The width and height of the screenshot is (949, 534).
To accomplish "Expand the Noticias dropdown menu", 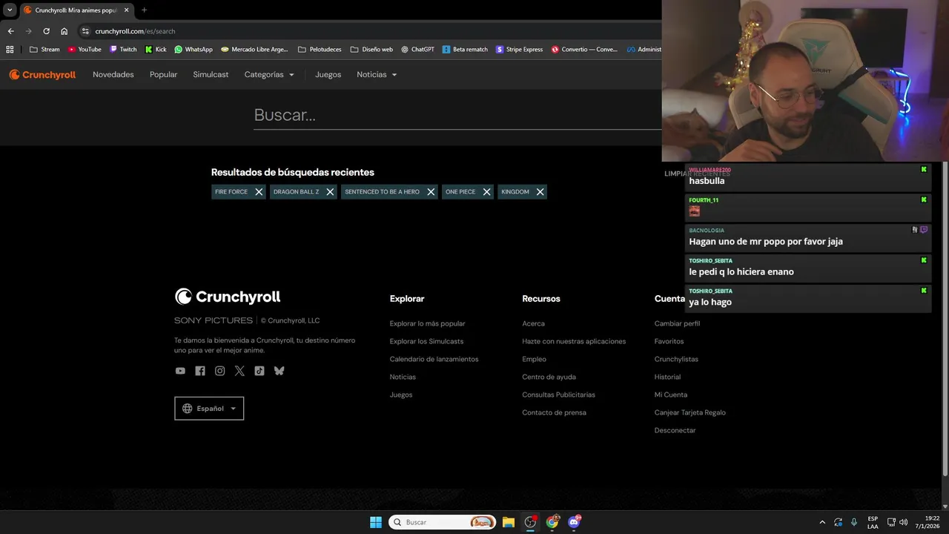I will tap(377, 75).
